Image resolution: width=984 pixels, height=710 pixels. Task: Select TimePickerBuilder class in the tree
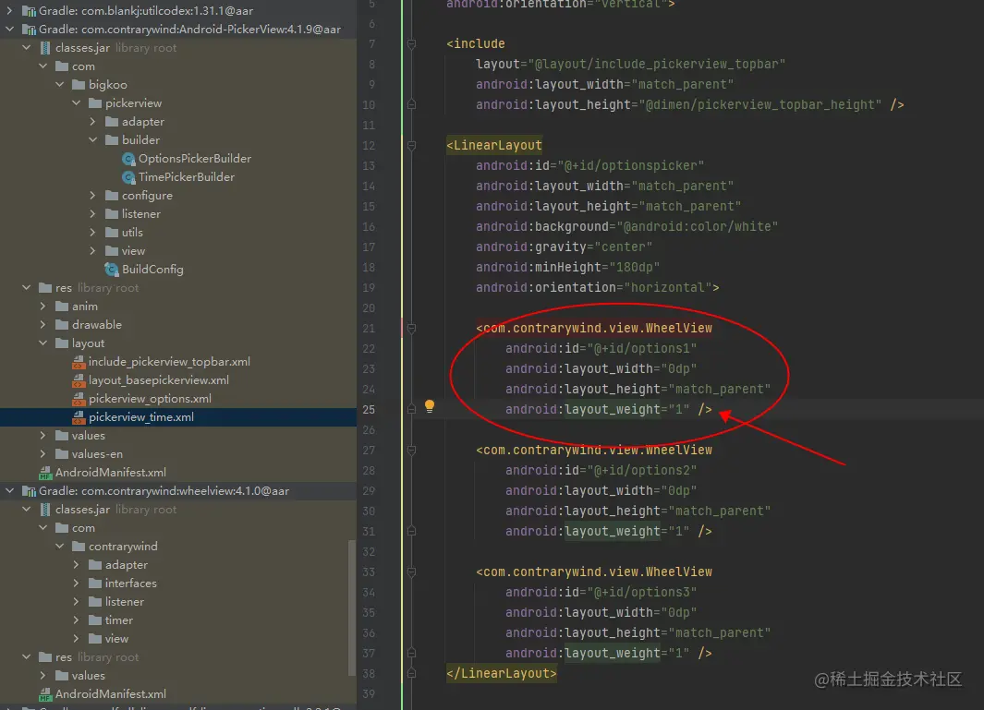click(187, 177)
